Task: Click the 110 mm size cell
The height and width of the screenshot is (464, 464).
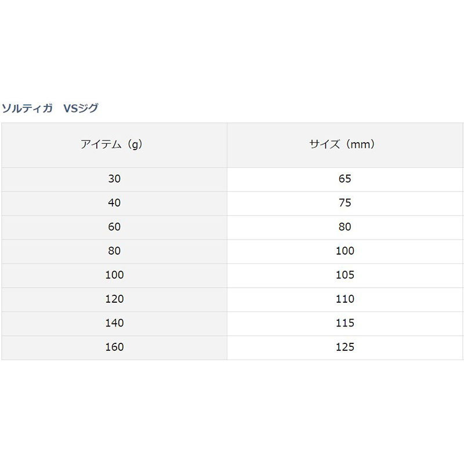Action: 345,299
